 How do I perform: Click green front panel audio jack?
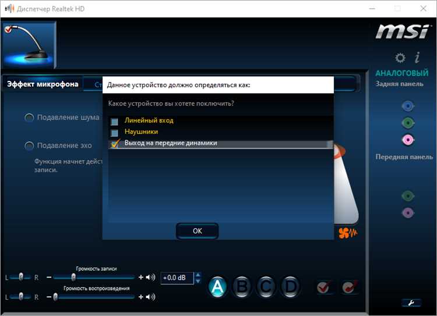pyautogui.click(x=408, y=196)
